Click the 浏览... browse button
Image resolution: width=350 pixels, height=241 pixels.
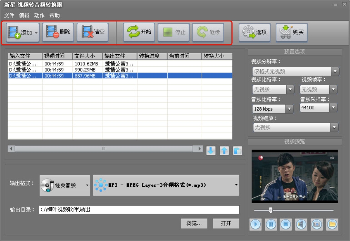click(x=194, y=223)
